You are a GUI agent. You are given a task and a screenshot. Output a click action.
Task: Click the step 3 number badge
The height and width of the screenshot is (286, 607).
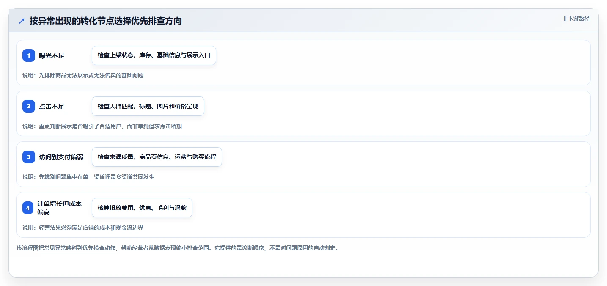(x=29, y=157)
